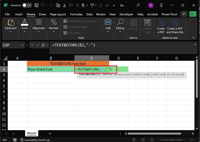Viewport: 200px width, 142px height.
Task: Click the Sheet1 worksheet tab
Action: point(32,133)
